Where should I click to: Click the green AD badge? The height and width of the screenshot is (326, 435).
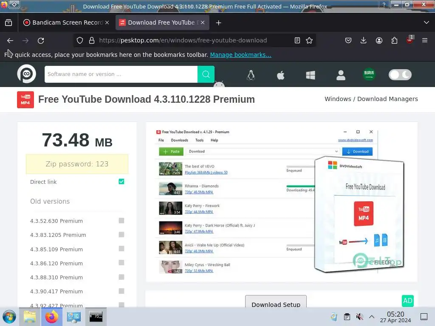(407, 301)
